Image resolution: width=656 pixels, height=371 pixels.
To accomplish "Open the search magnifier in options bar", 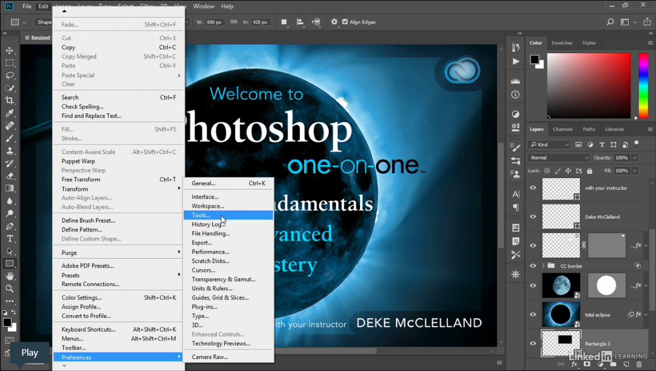I will point(611,22).
